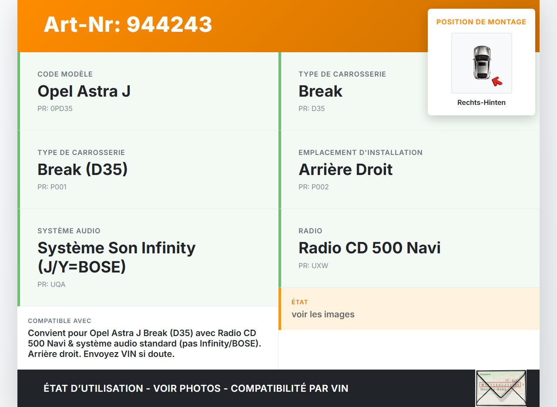The image size is (557, 407).
Task: Click the 'Break' body type value
Action: 320,91
